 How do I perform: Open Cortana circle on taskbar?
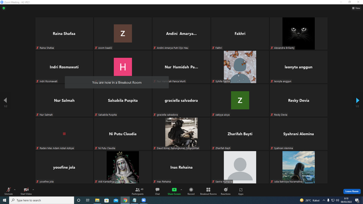click(x=78, y=200)
